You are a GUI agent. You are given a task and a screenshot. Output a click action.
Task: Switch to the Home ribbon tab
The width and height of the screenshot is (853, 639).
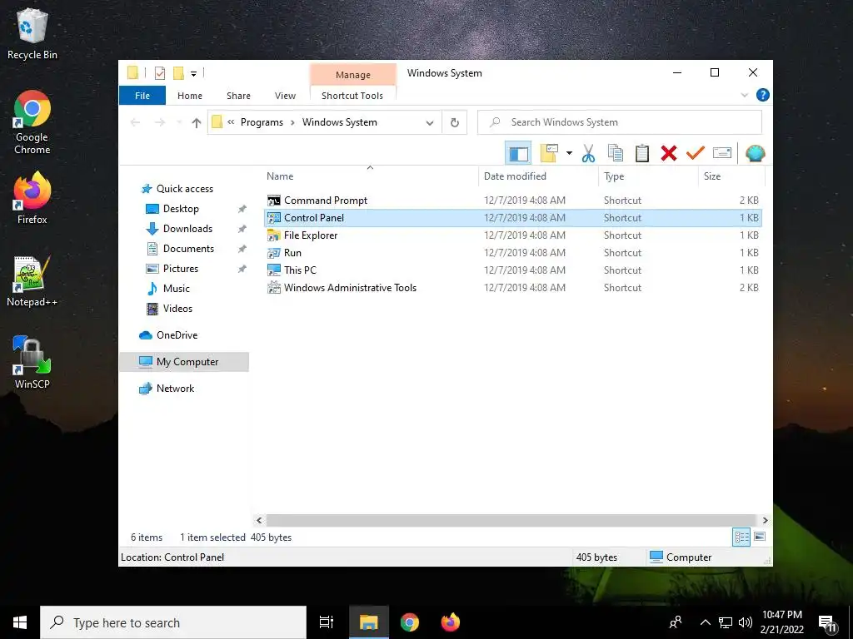pos(190,96)
